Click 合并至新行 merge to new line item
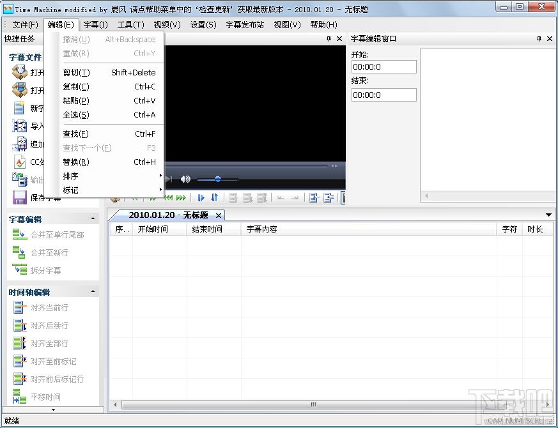 (x=40, y=252)
